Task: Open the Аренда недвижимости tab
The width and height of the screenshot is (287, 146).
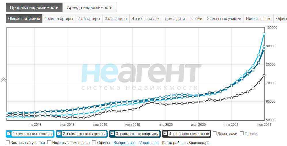Action: 90,8
